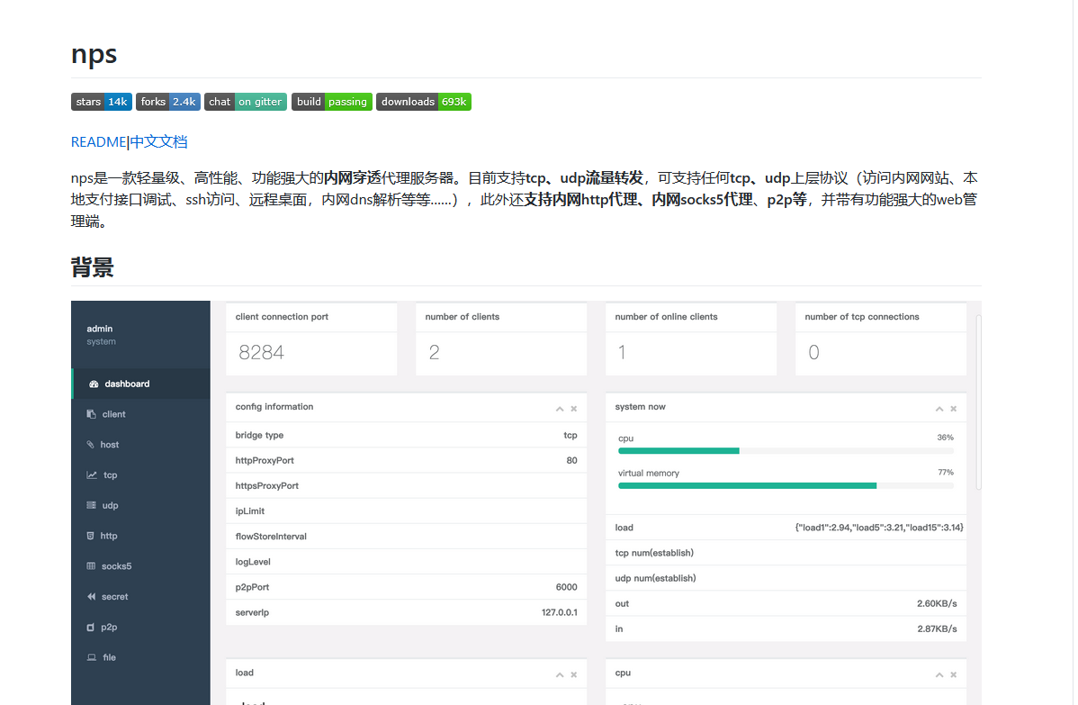
Task: Close the config information panel
Action: [x=574, y=409]
